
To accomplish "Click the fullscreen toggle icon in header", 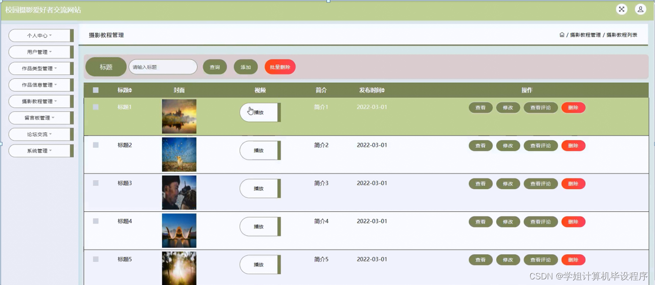I will (622, 9).
